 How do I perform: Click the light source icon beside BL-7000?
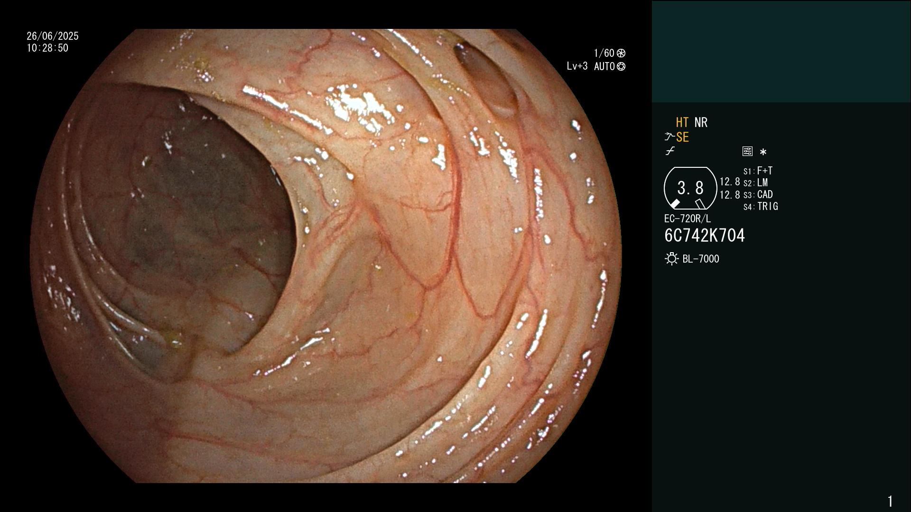[671, 259]
